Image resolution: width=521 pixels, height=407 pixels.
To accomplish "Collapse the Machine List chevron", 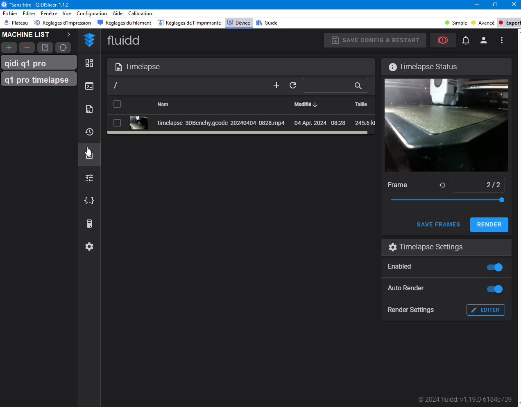I will [68, 34].
